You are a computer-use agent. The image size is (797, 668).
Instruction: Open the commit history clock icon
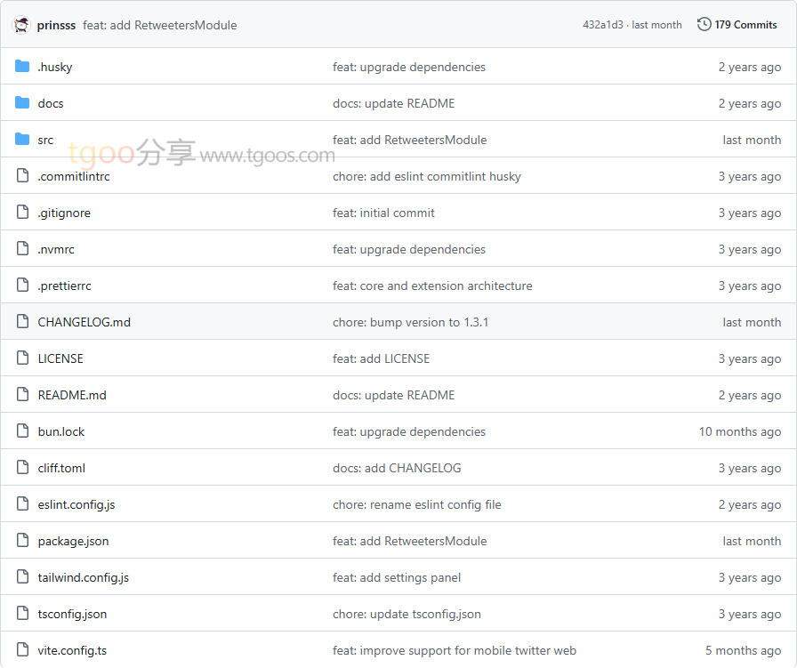(704, 25)
